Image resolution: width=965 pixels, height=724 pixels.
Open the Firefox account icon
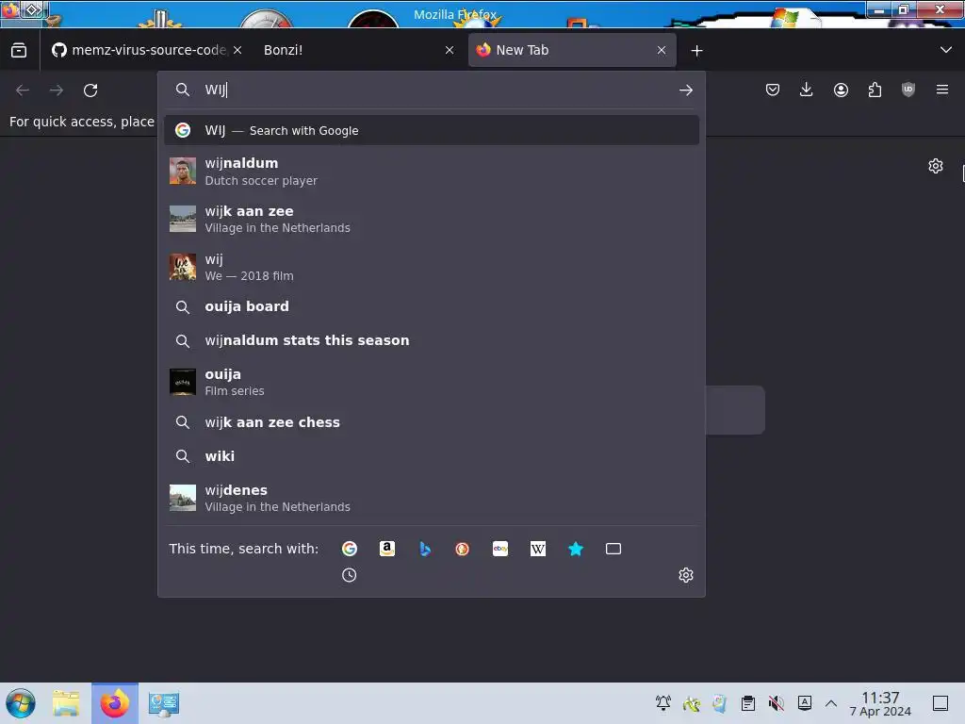point(841,90)
